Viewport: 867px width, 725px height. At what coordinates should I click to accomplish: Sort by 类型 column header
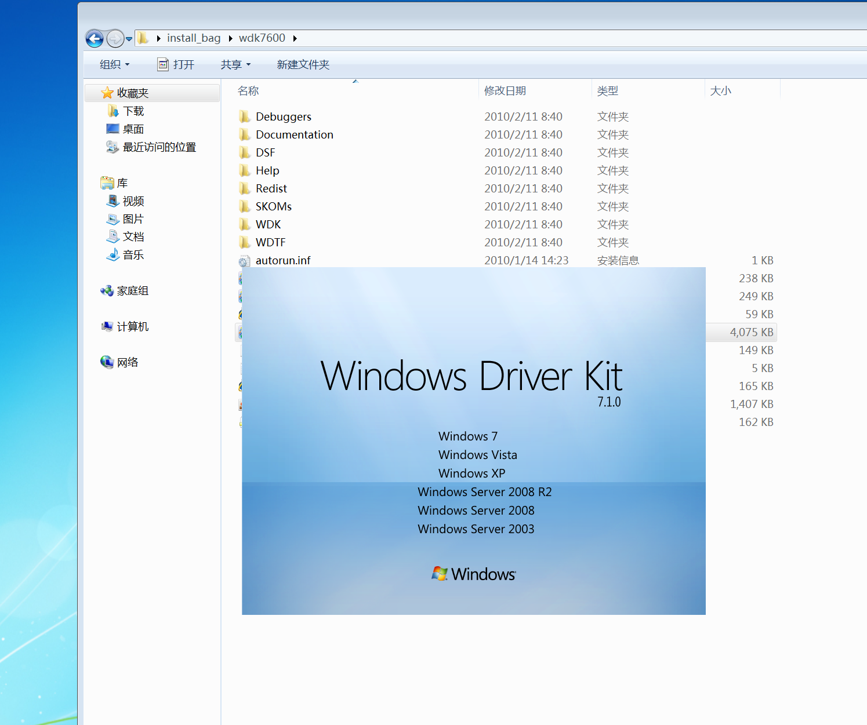pos(608,91)
